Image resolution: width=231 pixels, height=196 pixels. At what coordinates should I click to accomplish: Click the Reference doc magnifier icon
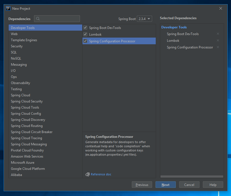[x=87, y=174]
